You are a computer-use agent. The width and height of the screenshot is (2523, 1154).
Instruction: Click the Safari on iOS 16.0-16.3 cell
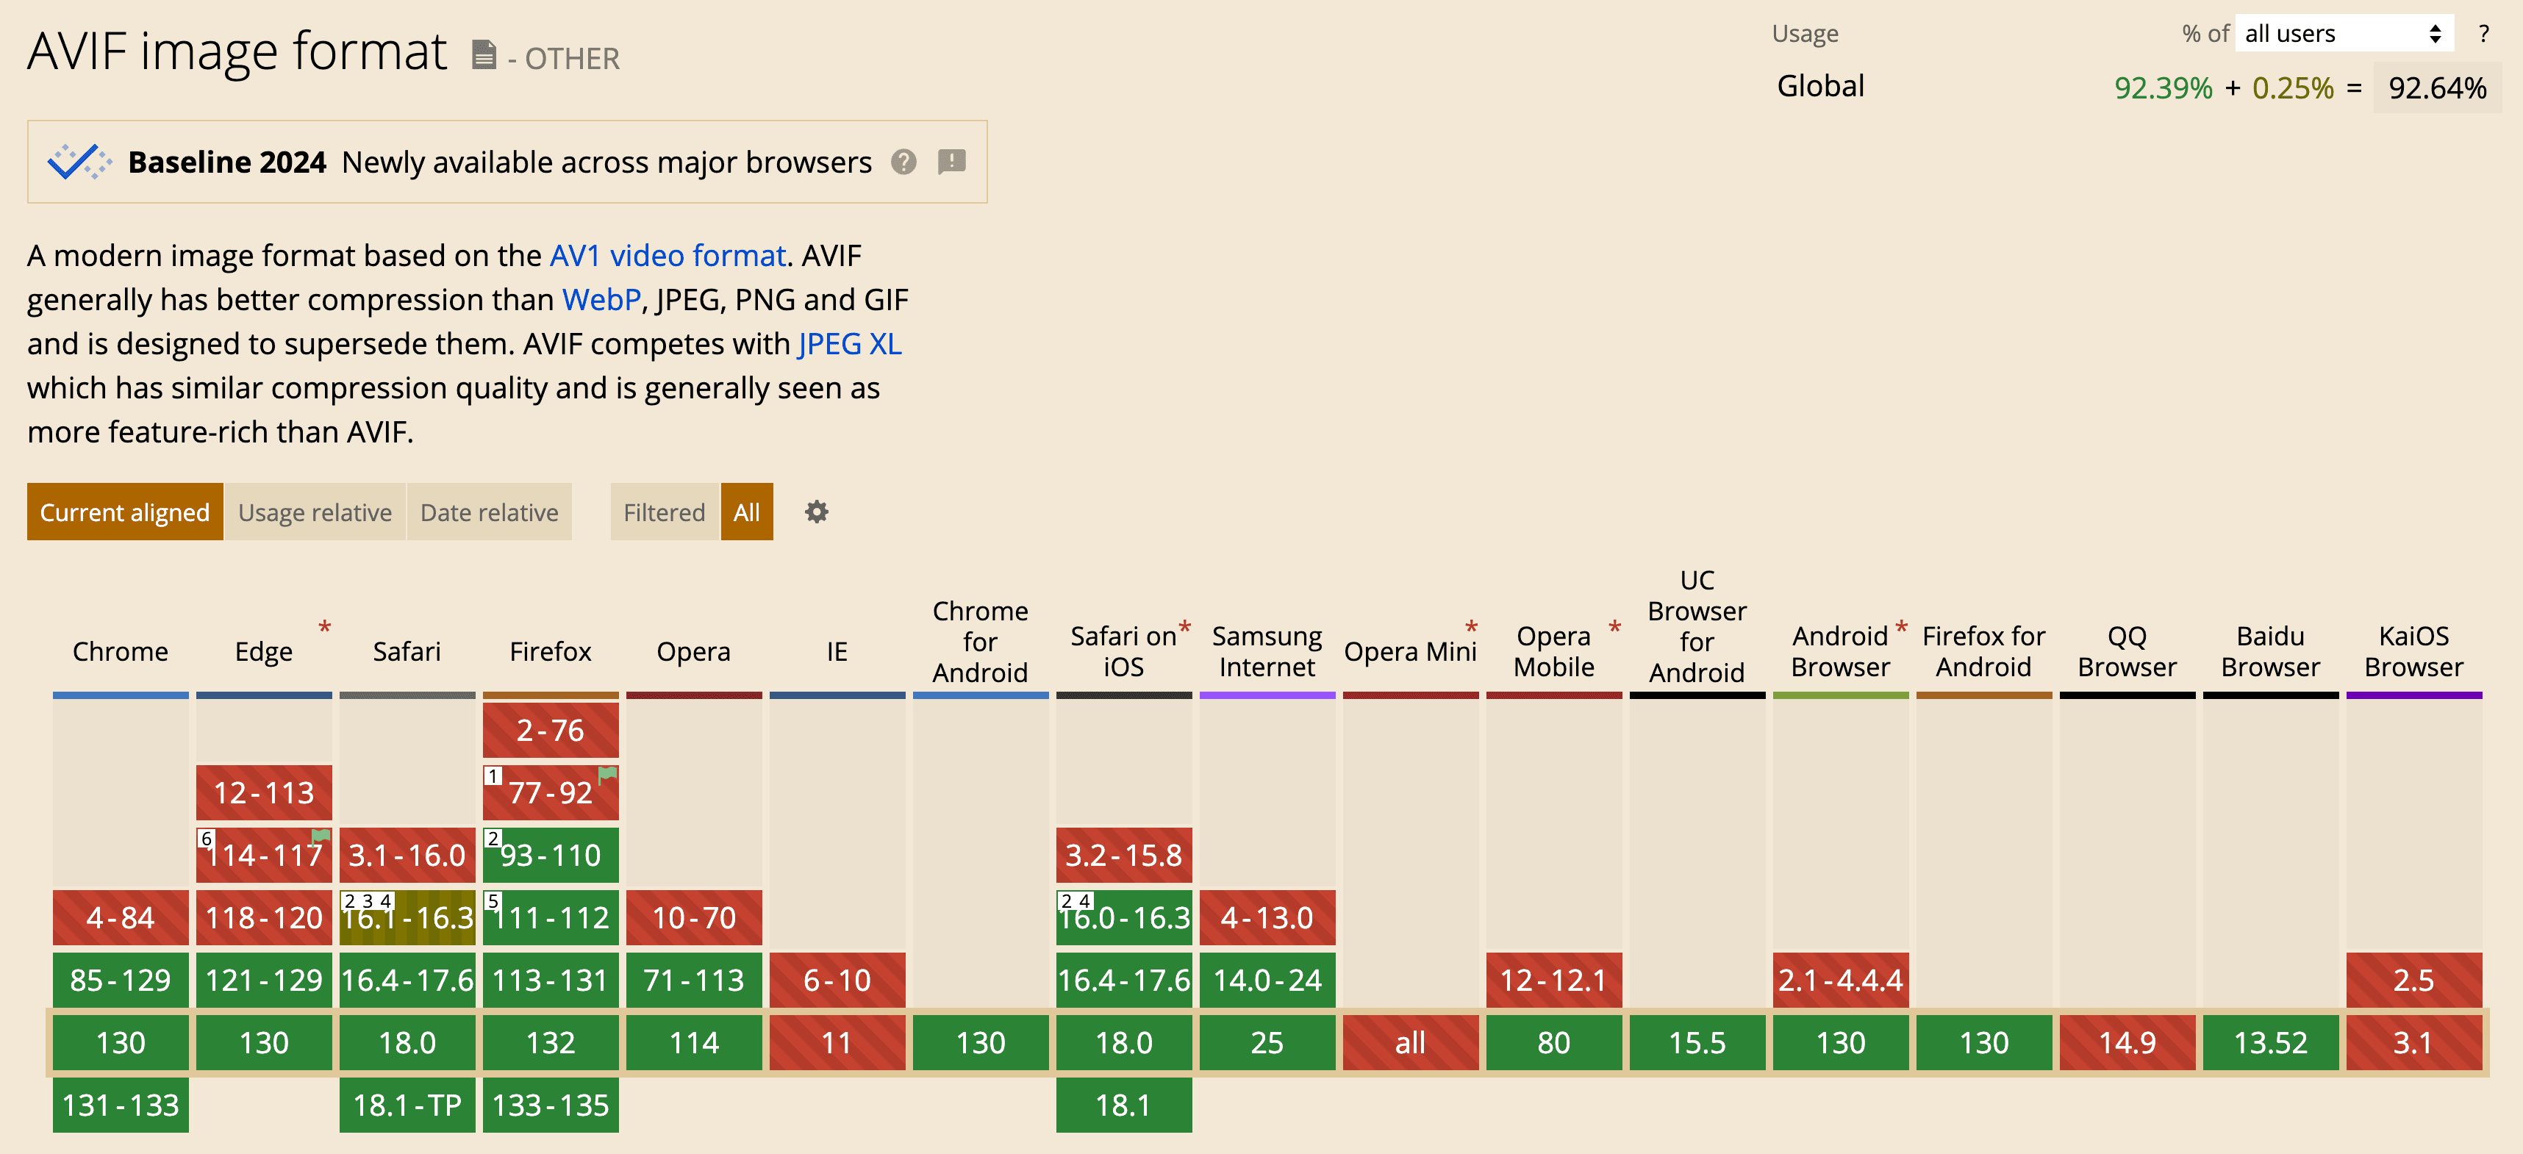[x=1123, y=918]
